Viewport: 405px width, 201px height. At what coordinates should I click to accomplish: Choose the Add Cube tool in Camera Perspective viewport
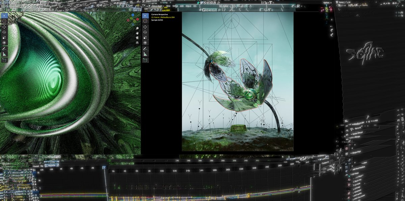tap(145, 60)
